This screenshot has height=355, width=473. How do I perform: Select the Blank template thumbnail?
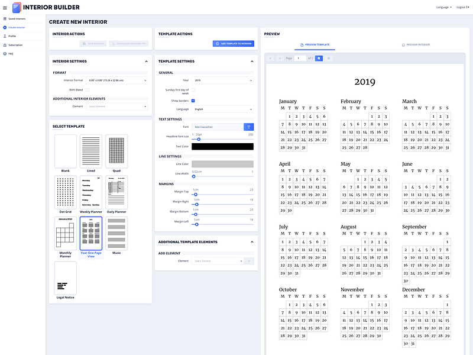point(66,151)
